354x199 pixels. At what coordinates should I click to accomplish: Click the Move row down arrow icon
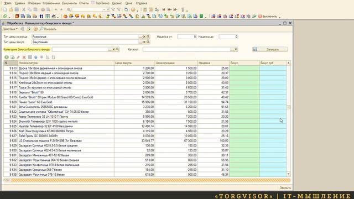coord(42,57)
